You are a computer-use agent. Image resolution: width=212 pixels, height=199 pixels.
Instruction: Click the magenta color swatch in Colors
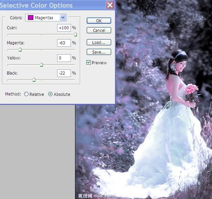pyautogui.click(x=31, y=18)
